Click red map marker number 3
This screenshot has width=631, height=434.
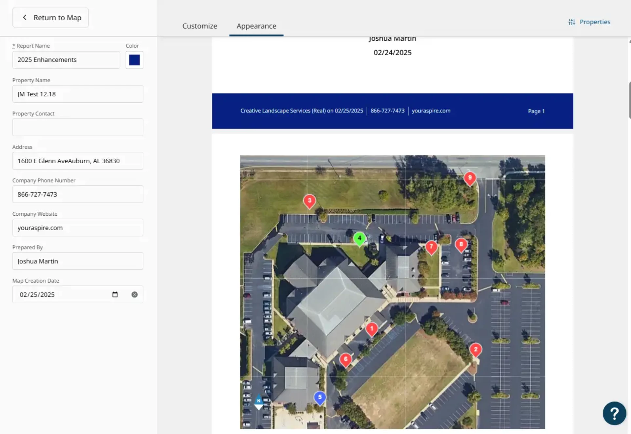point(309,201)
